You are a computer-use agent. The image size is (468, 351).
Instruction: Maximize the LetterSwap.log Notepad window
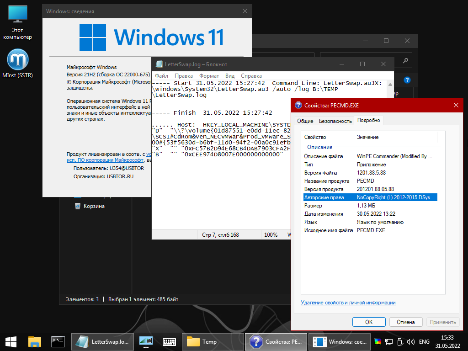pyautogui.click(x=362, y=64)
